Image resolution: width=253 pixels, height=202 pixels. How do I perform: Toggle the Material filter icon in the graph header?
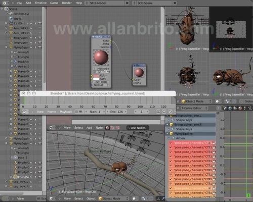[240, 108]
